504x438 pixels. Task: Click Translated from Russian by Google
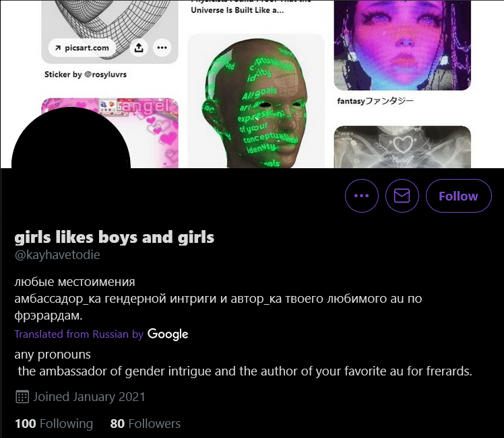101,334
